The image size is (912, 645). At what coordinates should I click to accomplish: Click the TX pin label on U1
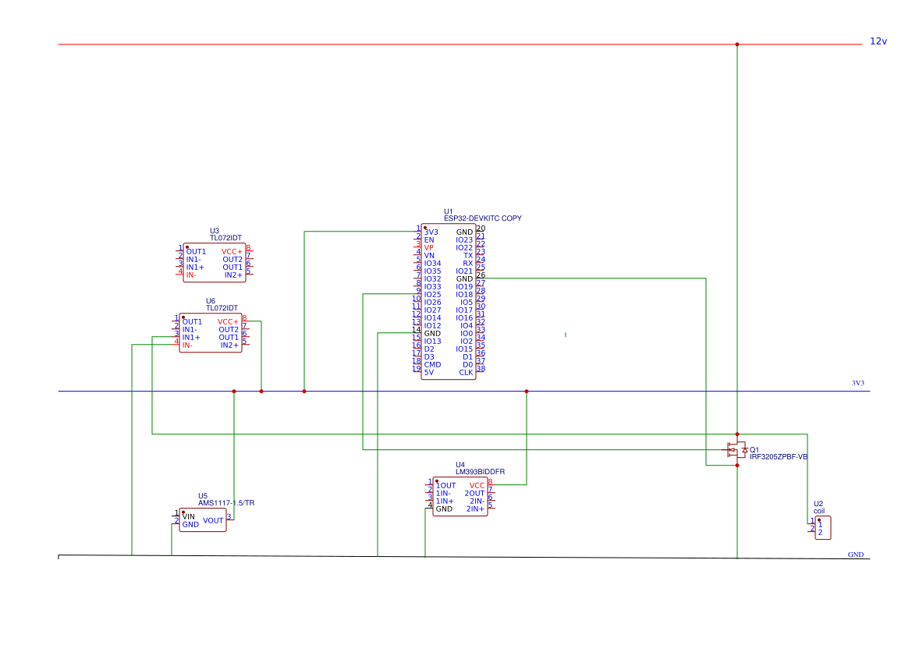click(468, 256)
